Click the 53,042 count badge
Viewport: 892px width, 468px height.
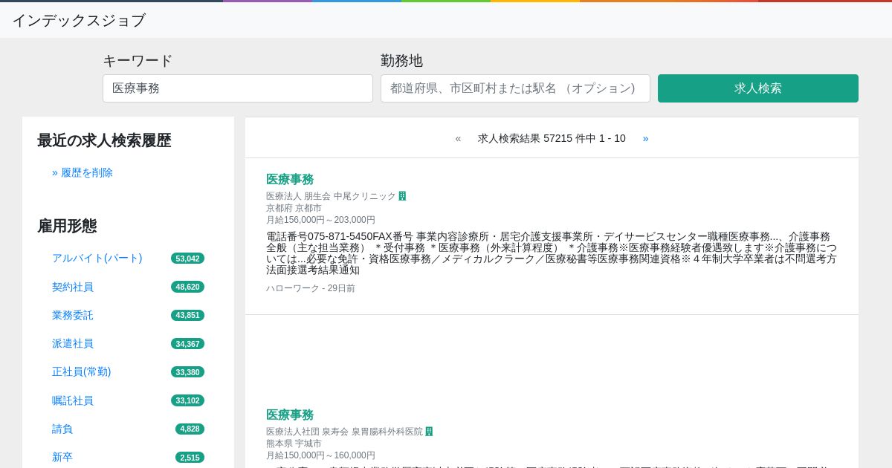tap(187, 259)
